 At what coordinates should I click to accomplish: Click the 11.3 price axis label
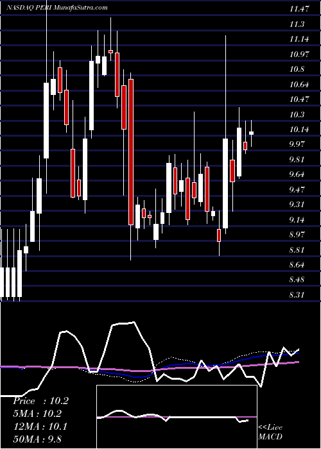pos(297,24)
